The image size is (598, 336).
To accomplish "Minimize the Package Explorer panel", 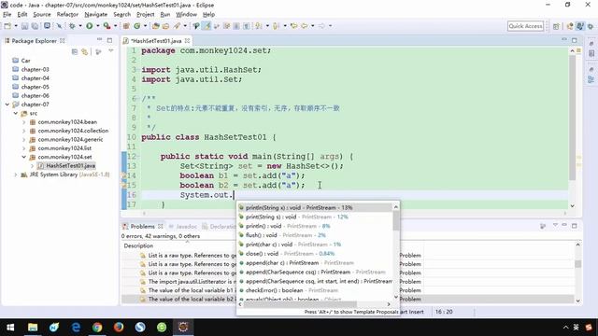I will (100, 39).
